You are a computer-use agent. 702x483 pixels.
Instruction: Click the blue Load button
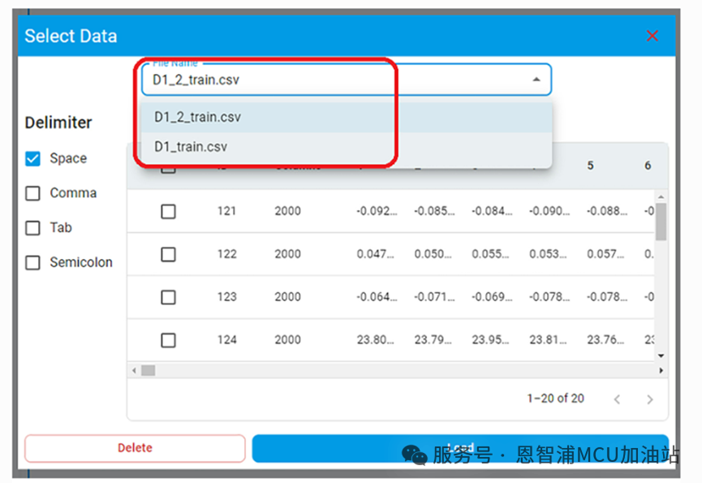[x=460, y=448]
